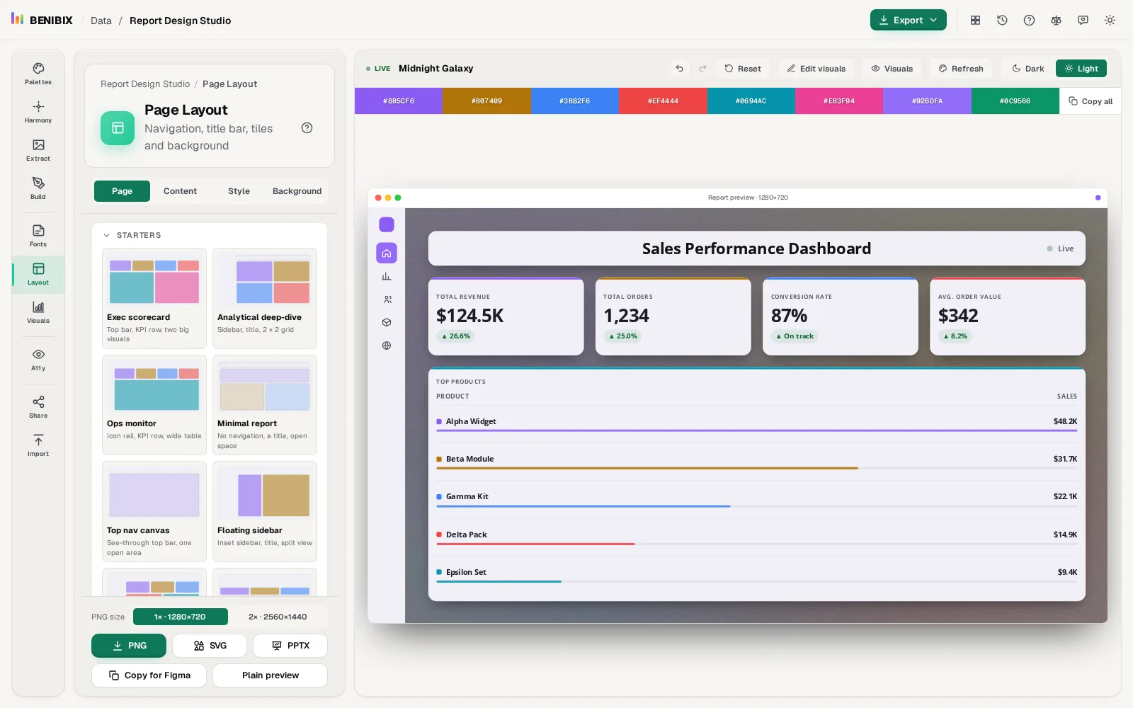Open the history clock icon in top bar
Viewport: 1133px width, 708px height.
1002,21
